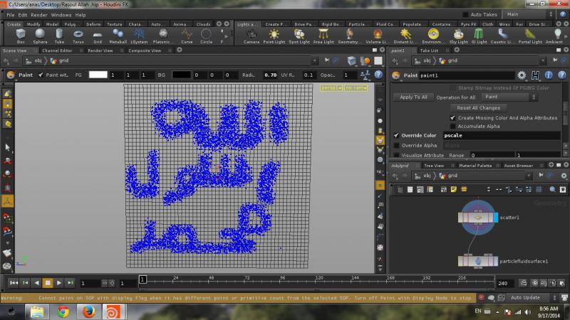Select the particlefluidsurface1 node
Viewport: 570px width, 320px height.
477,261
